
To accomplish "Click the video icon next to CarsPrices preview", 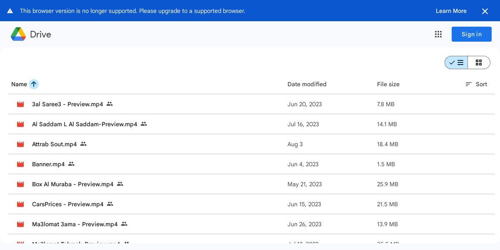I will tap(20, 204).
